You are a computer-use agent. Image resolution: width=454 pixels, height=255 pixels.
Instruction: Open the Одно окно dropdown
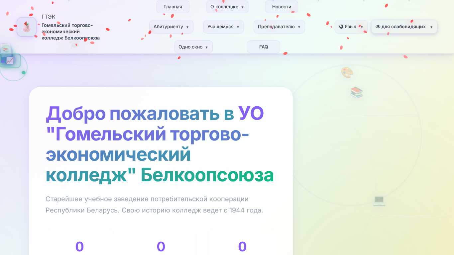tap(193, 47)
